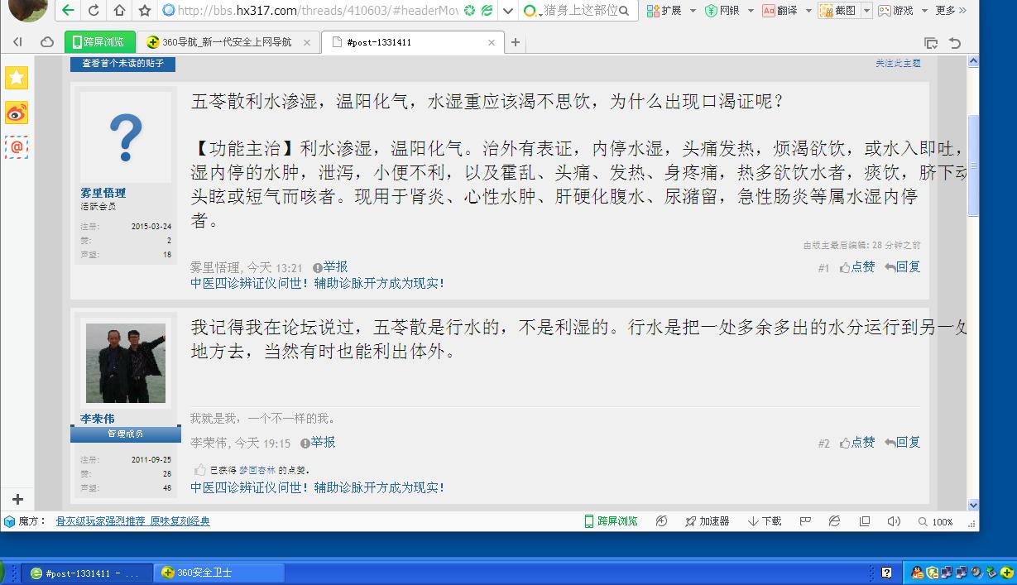Reload the page with refresh icon
1017x585 pixels.
click(x=94, y=11)
